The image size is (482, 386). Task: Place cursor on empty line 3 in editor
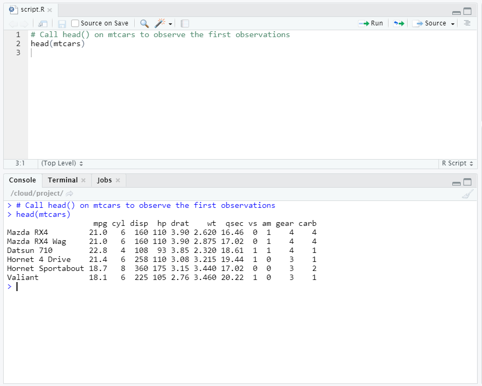coord(252,53)
